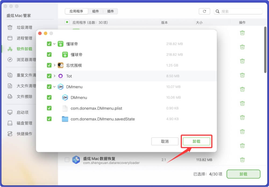Deselect the DMmenu checkbox
This screenshot has width=269, height=187.
(x=49, y=87)
